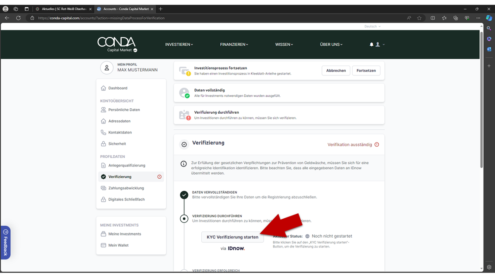The width and height of the screenshot is (495, 278).
Task: Close the Aktuelles SC Rot-Weiß tab
Action: [90, 9]
